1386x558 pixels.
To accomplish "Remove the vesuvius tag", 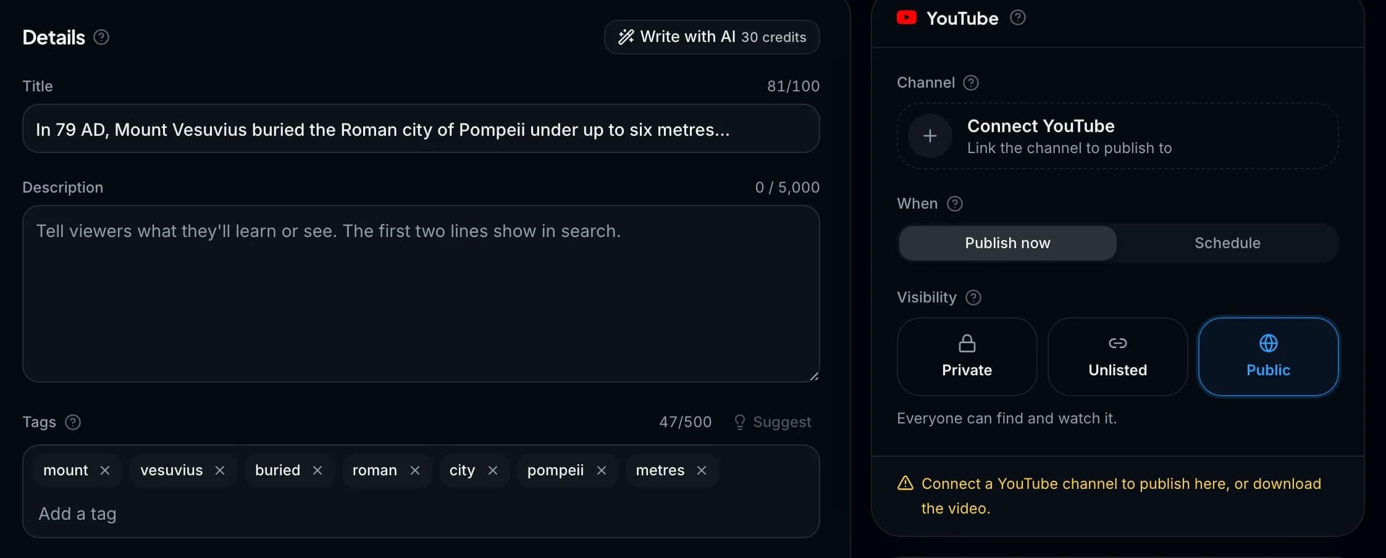I will click(x=220, y=470).
